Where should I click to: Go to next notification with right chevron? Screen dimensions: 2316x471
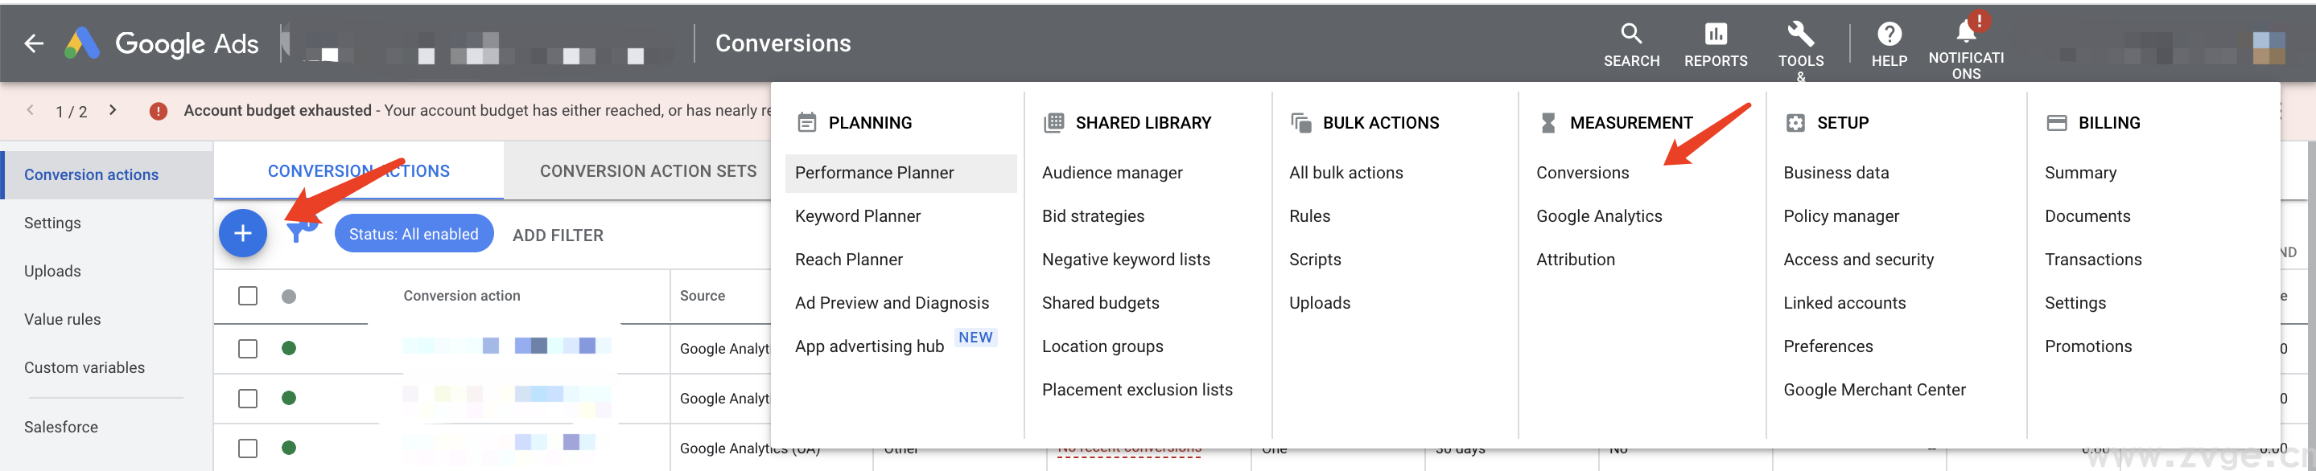pyautogui.click(x=113, y=110)
